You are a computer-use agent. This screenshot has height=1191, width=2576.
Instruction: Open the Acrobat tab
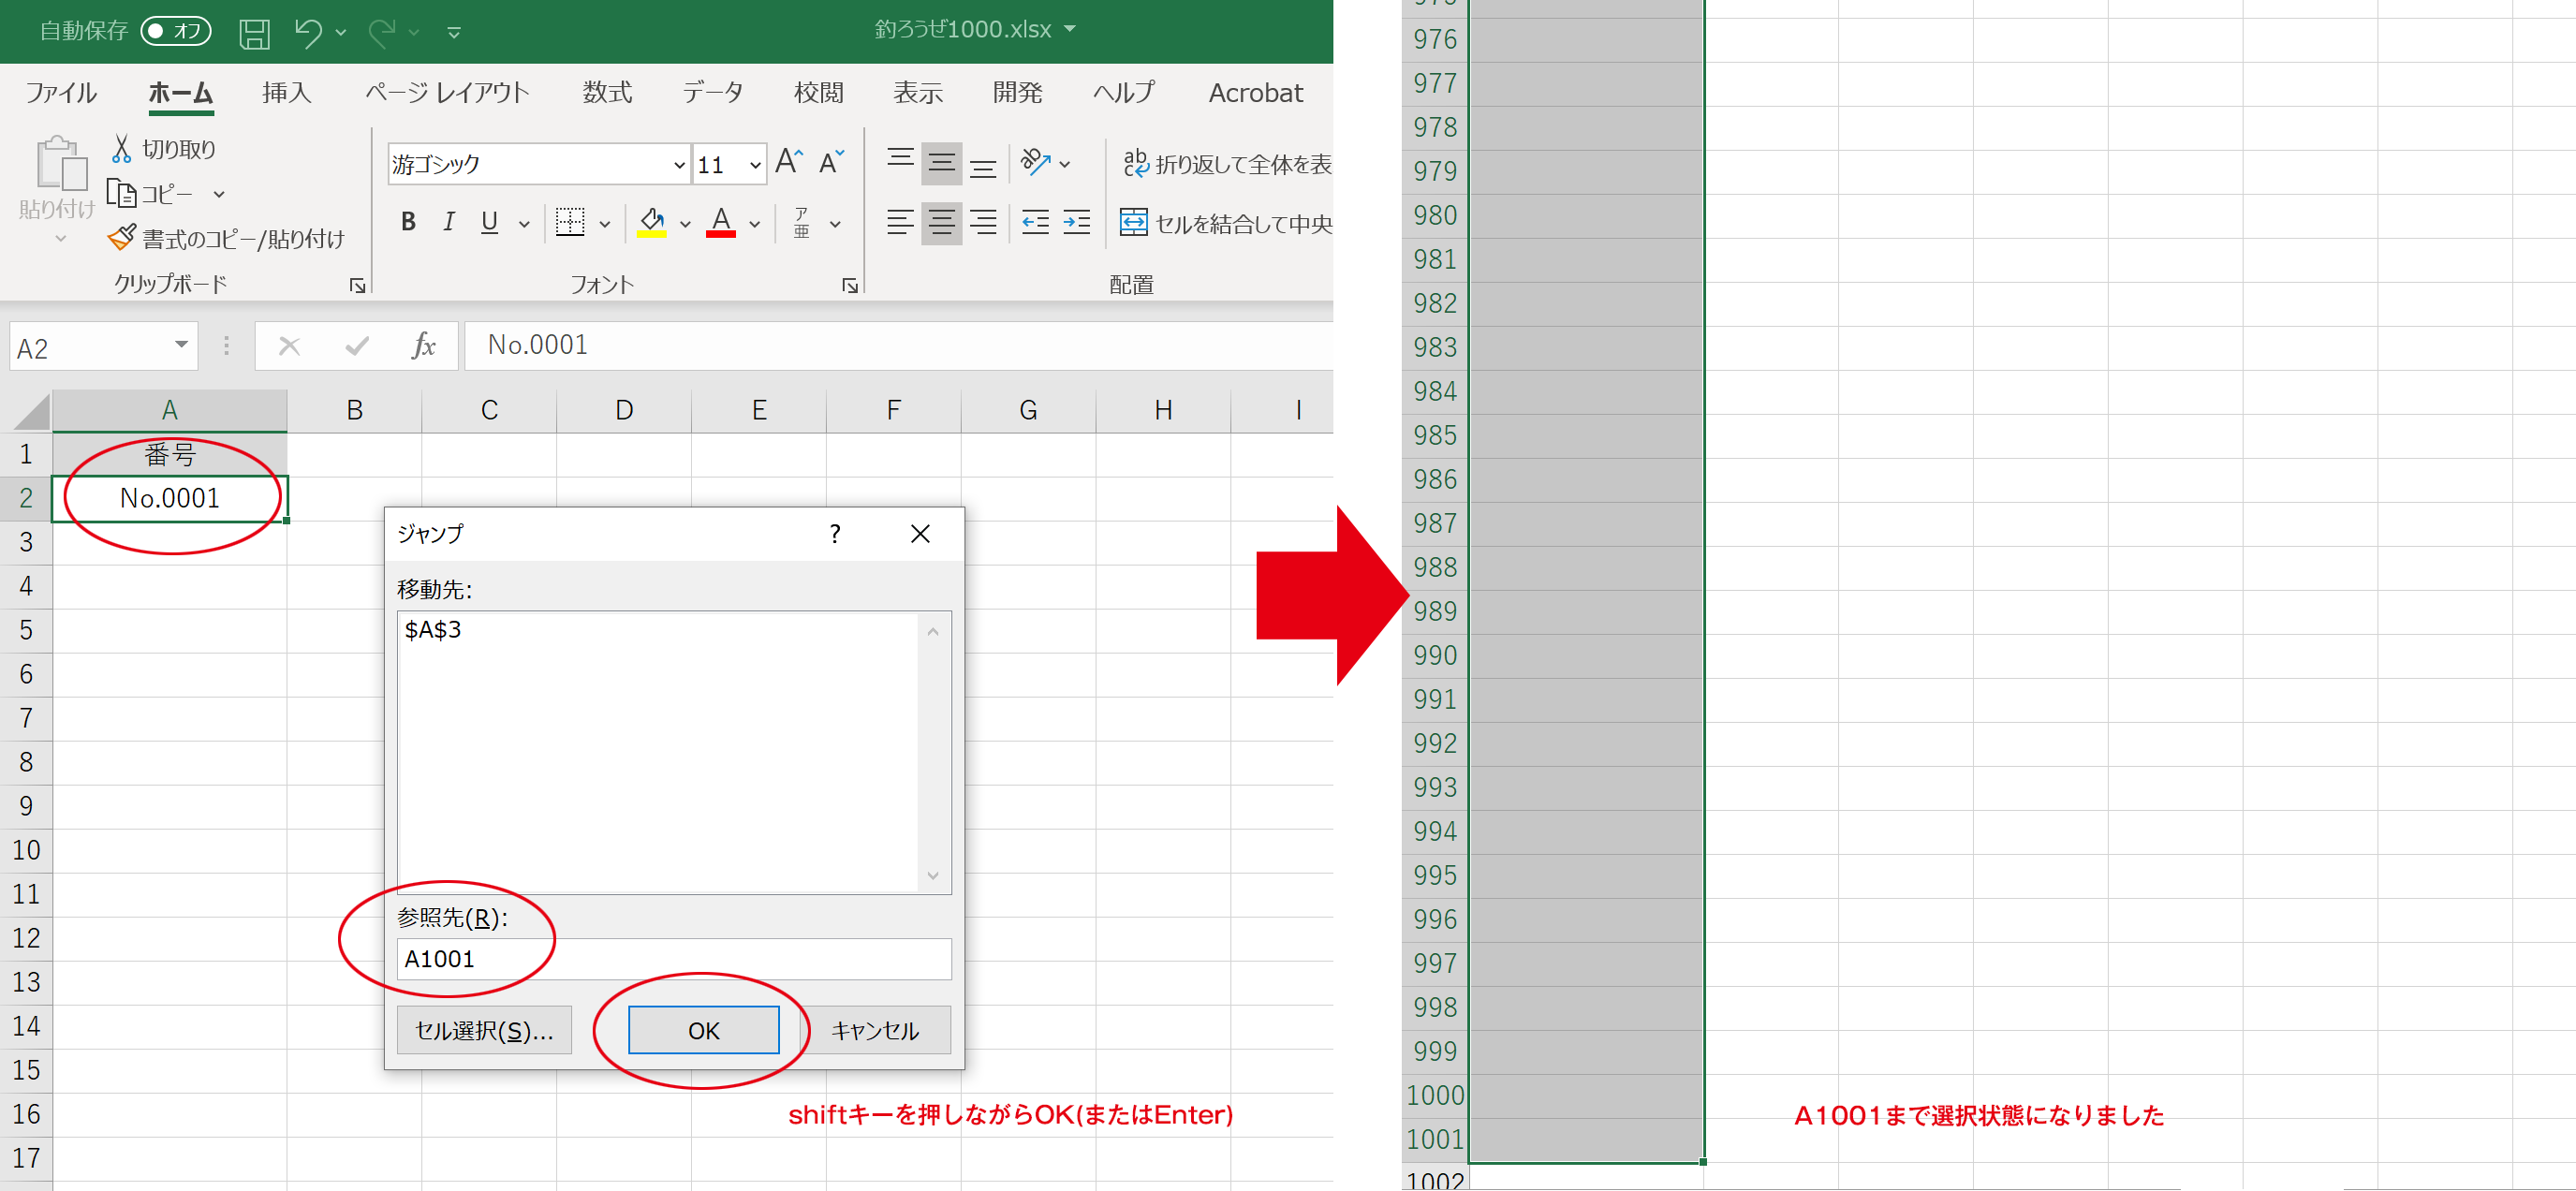coord(1256,93)
